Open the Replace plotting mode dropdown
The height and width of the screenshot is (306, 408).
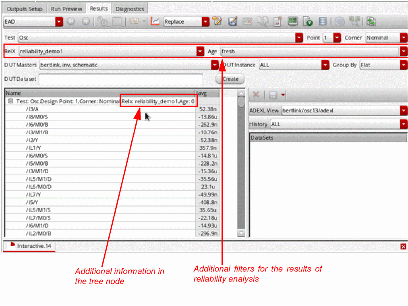point(205,22)
